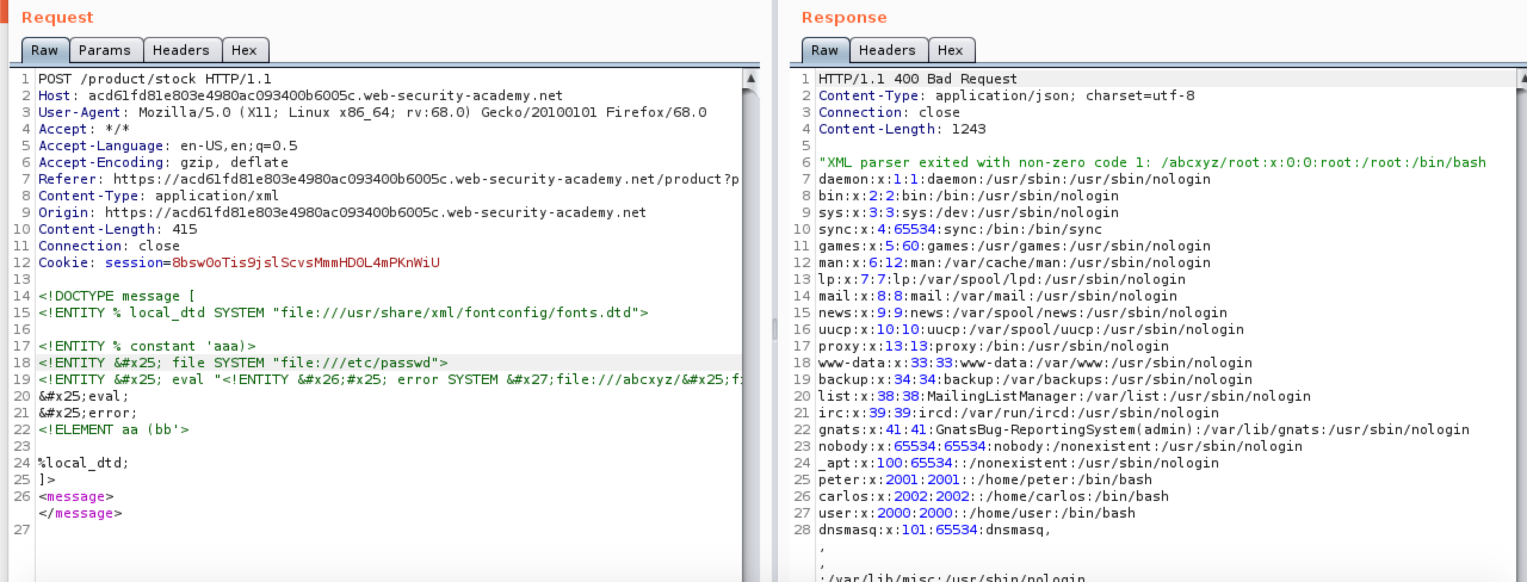Select the Request Raw tab

pyautogui.click(x=45, y=50)
